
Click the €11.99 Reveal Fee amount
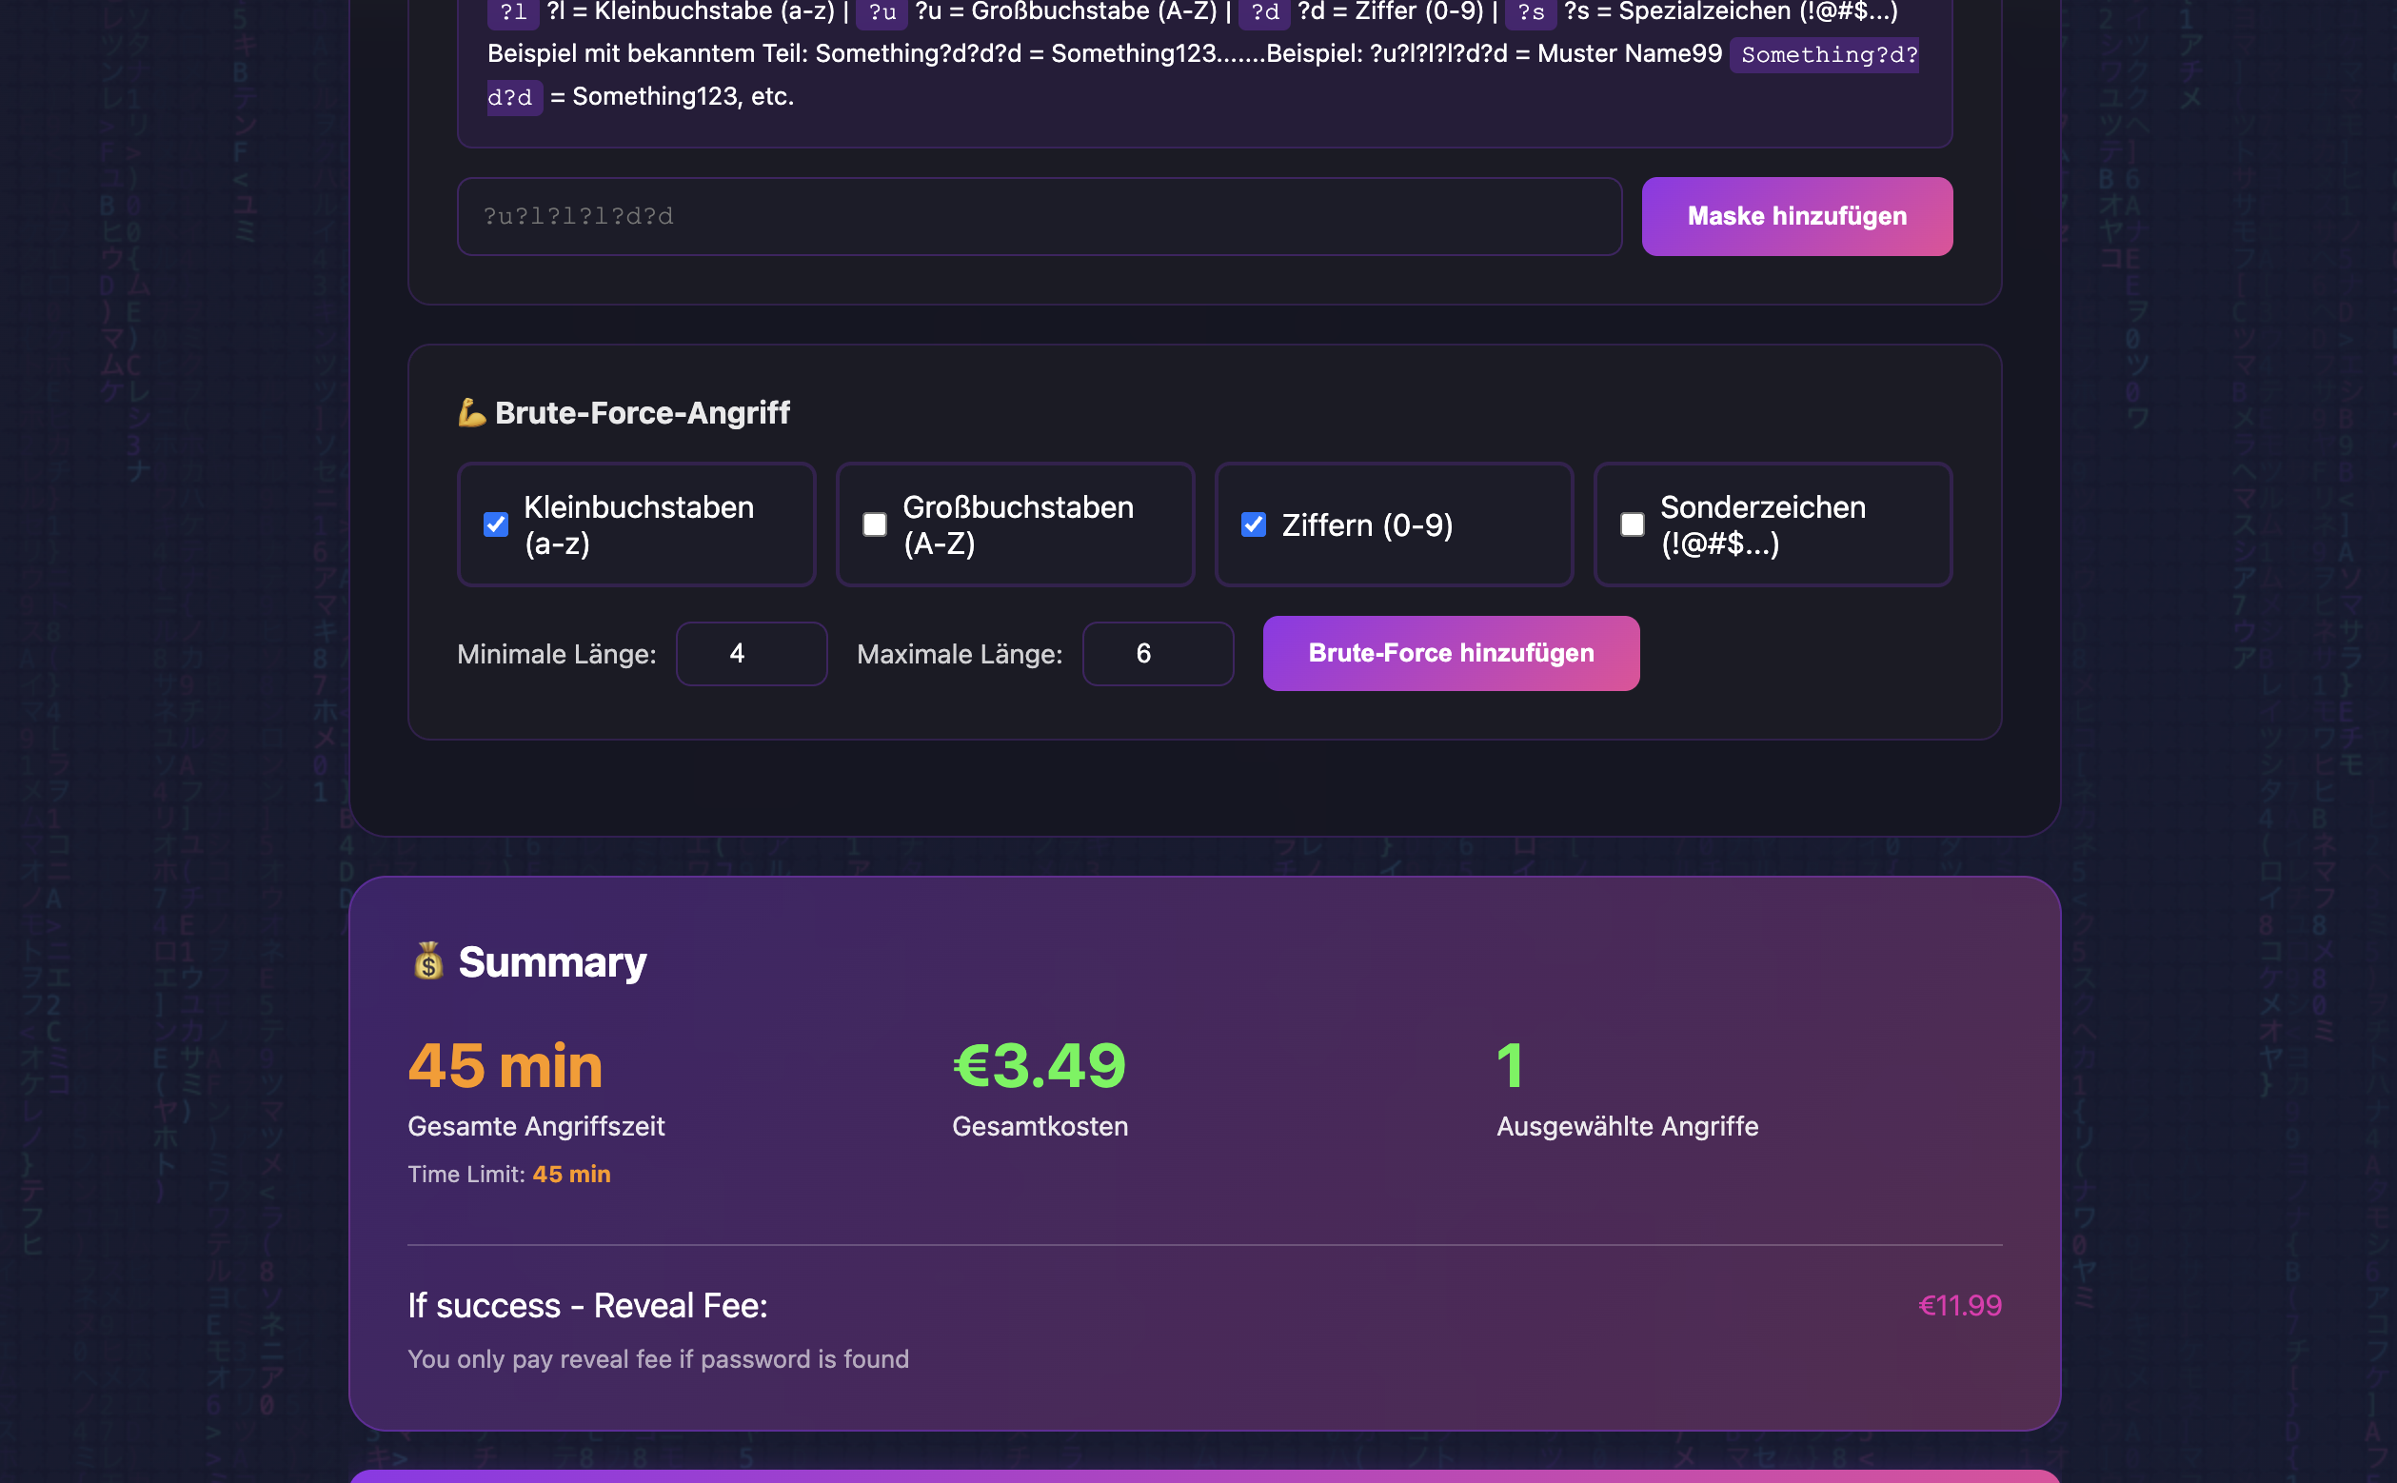[x=1958, y=1304]
